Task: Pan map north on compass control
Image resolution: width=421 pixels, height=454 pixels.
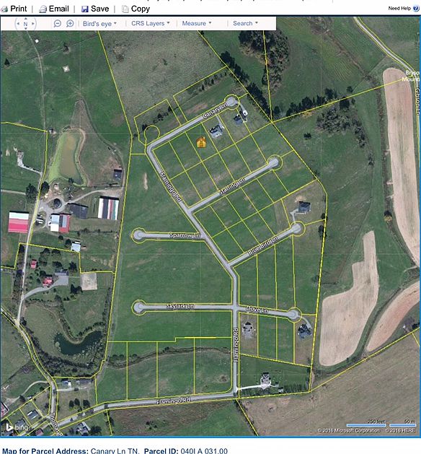Action: 25,19
